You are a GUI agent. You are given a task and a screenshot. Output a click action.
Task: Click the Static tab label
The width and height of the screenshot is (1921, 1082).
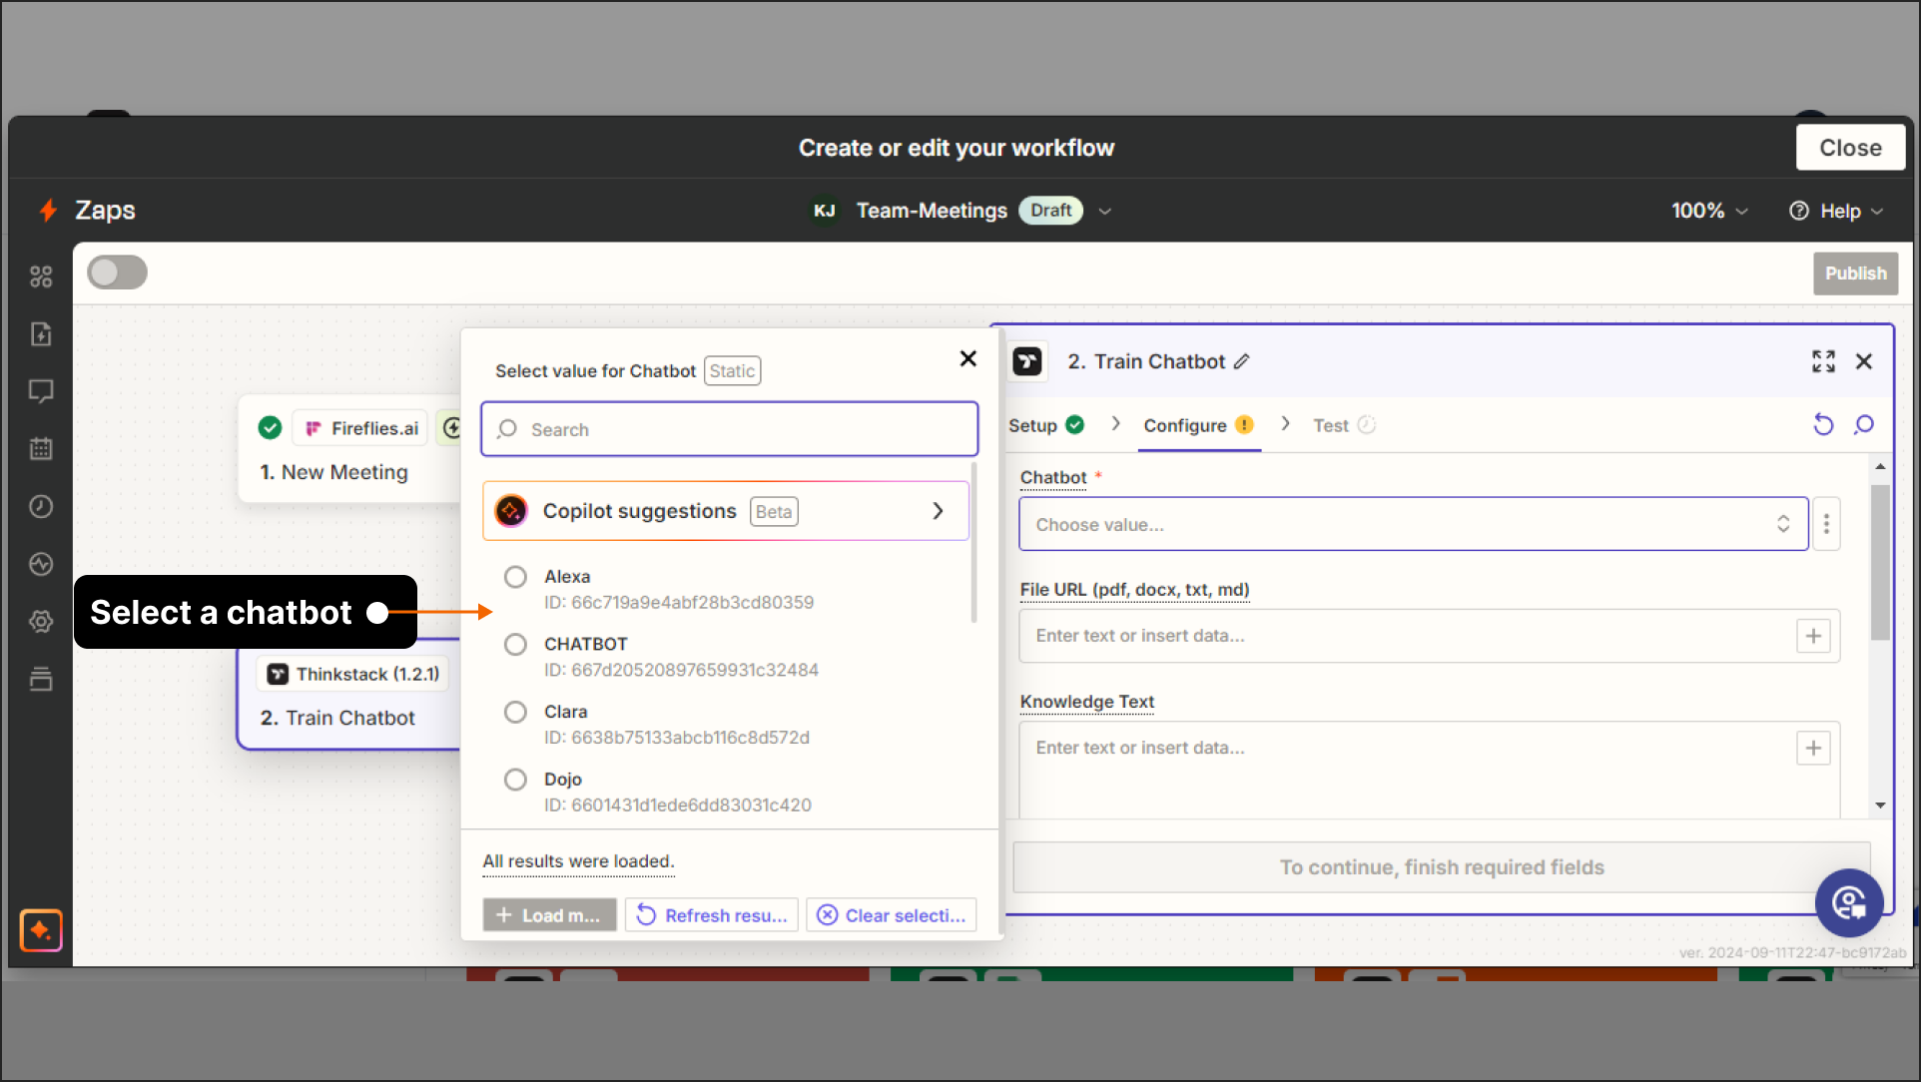(732, 371)
